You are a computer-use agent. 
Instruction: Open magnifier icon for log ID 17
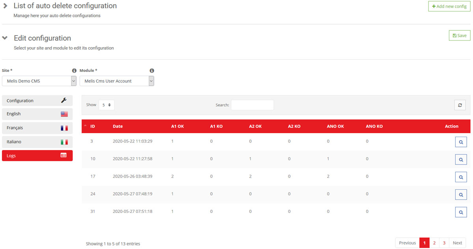pyautogui.click(x=461, y=177)
